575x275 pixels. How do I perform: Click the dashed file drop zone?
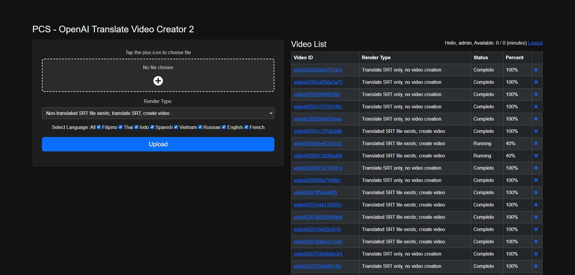tap(158, 75)
